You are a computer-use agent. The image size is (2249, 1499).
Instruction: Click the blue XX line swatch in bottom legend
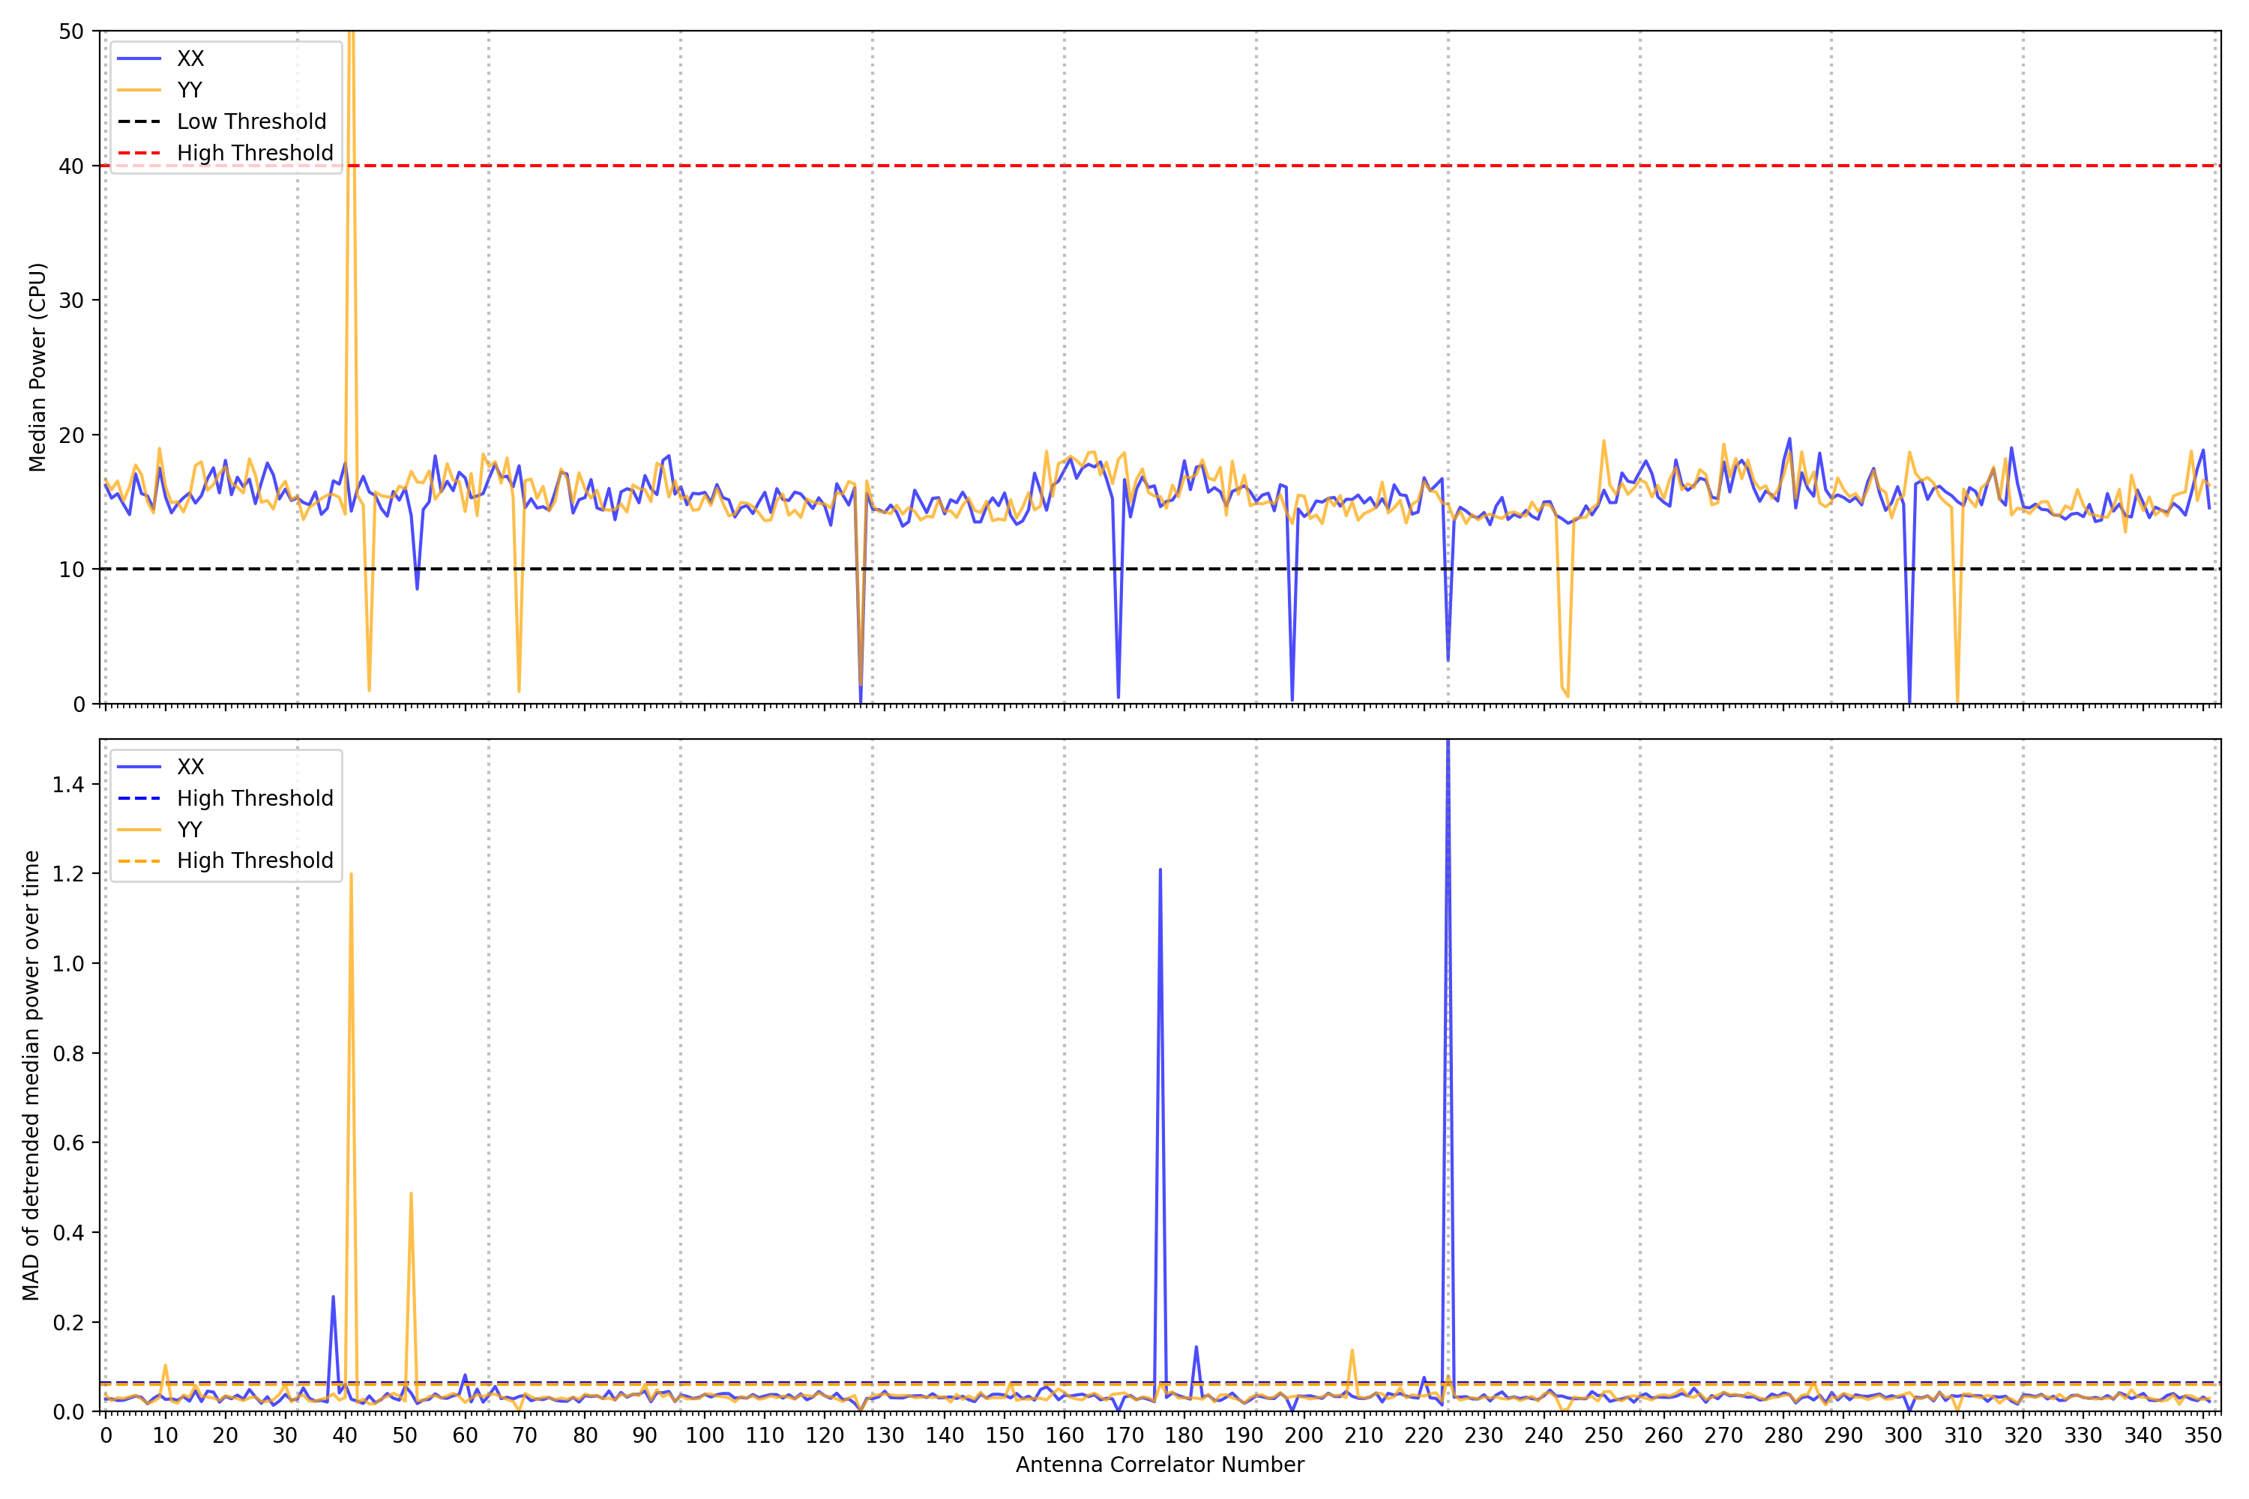(x=139, y=767)
